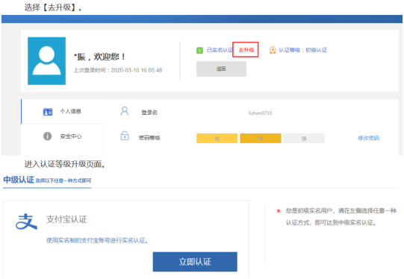This screenshot has height=279, width=404.
Task: Click the 登录名 user icon
Action: 125,111
